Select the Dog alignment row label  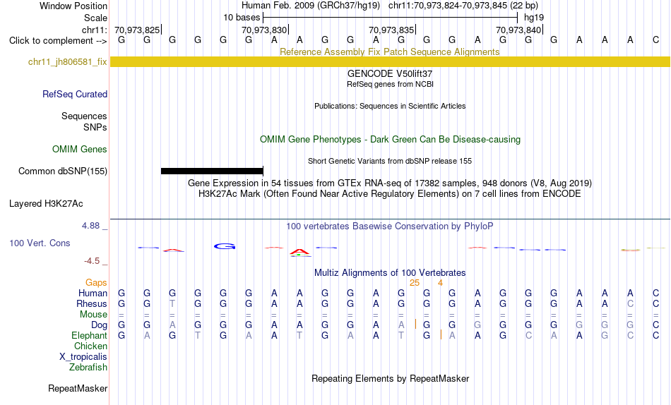click(100, 325)
